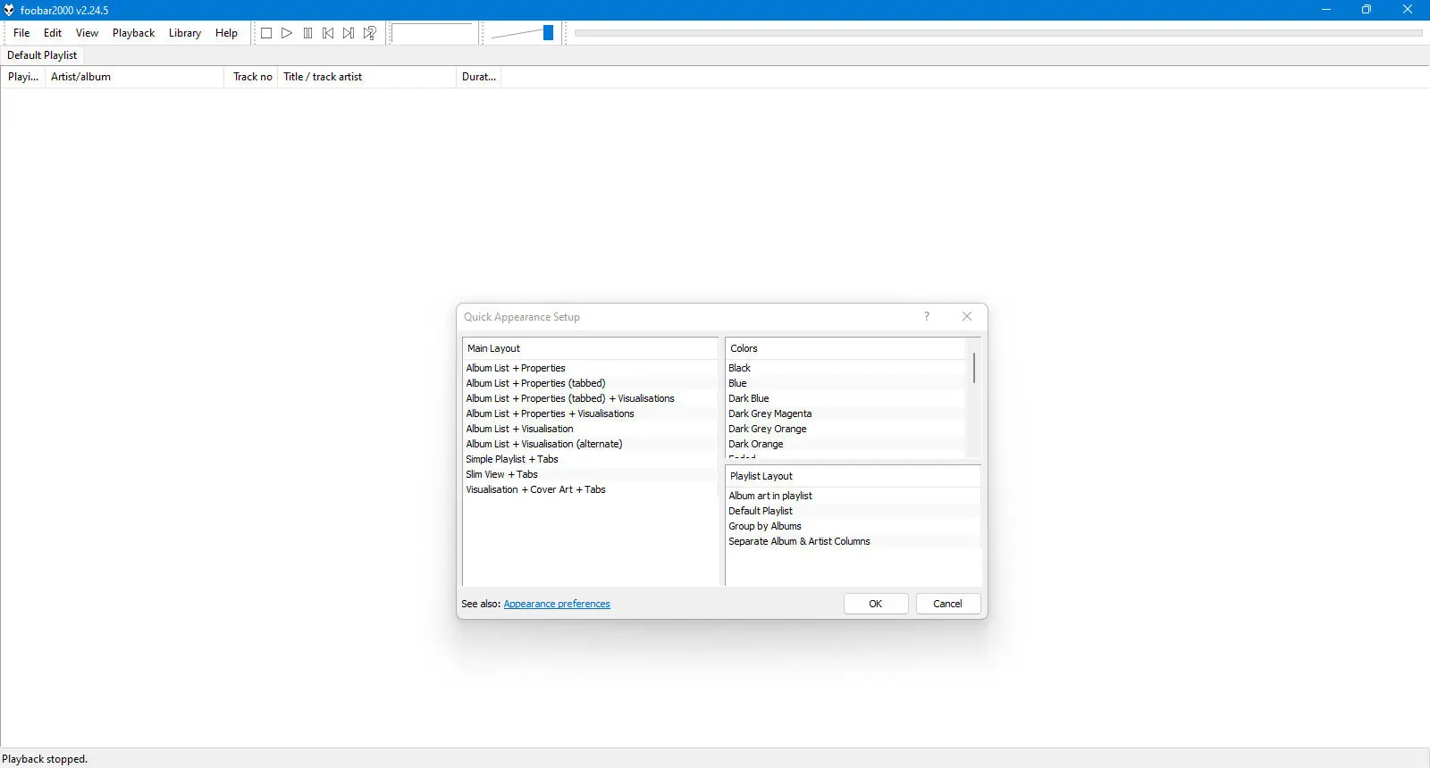Image resolution: width=1430 pixels, height=768 pixels.
Task: Click the Durat... column header
Action: (x=478, y=77)
